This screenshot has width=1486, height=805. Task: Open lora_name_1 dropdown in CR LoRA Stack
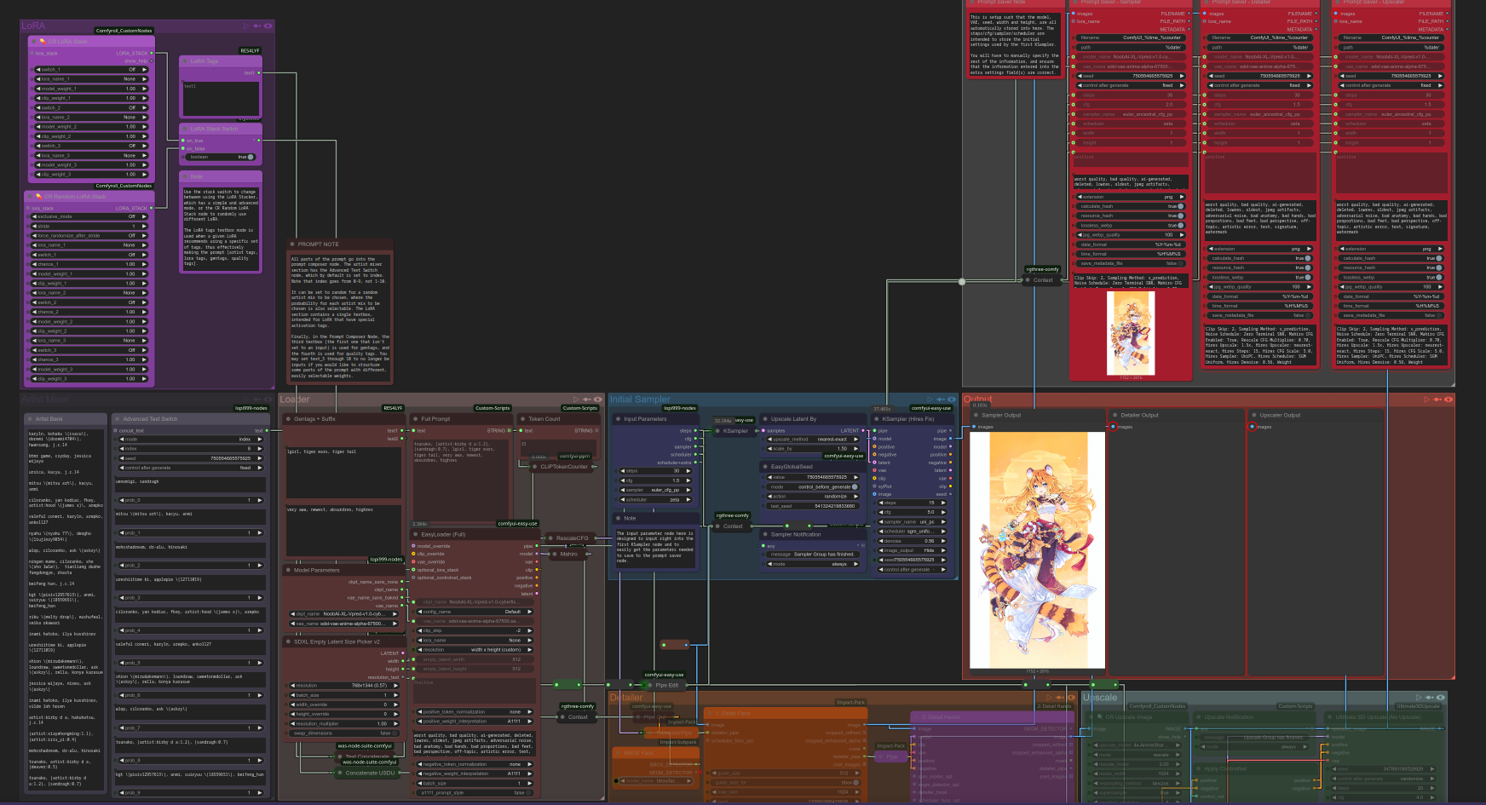tap(91, 79)
